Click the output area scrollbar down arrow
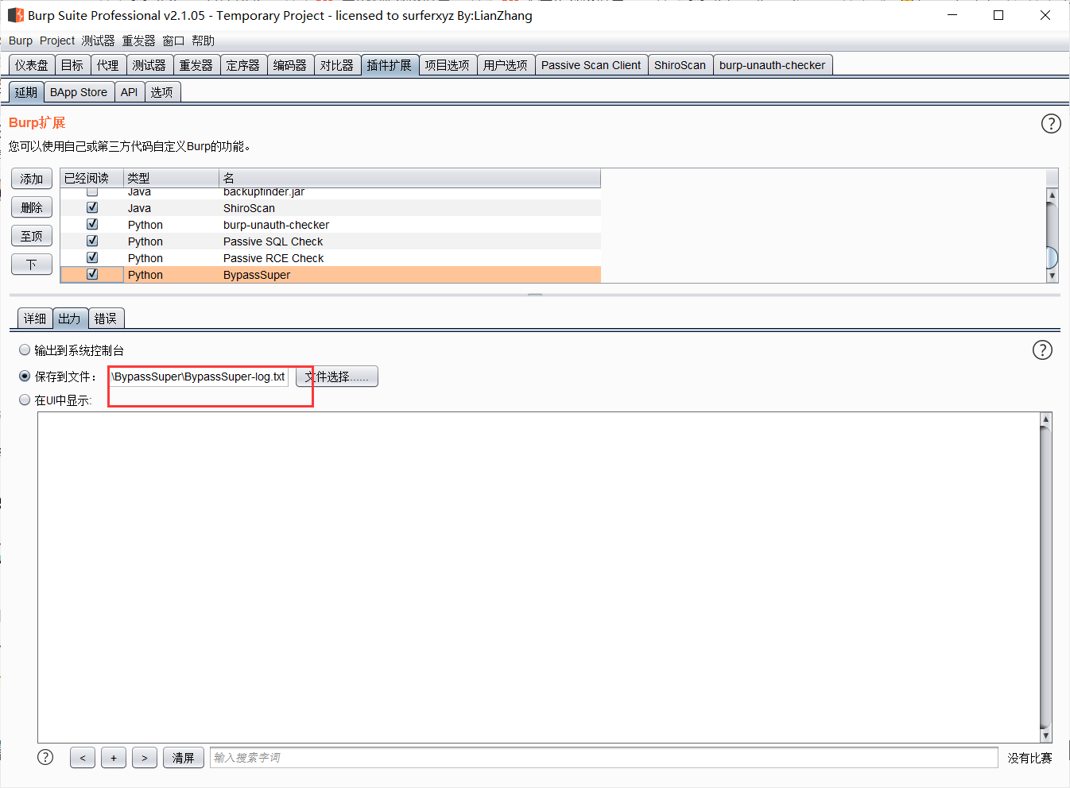The width and height of the screenshot is (1070, 788). click(1046, 736)
